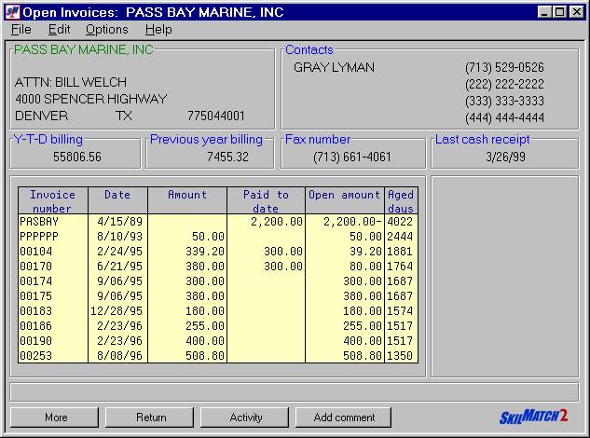
Task: Click the last cash receipt date 3/26/99
Action: click(505, 157)
